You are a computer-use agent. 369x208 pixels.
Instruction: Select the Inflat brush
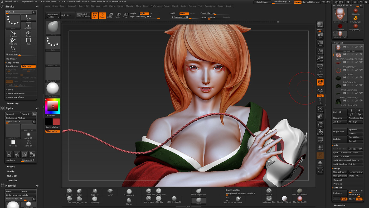[x=79, y=192]
